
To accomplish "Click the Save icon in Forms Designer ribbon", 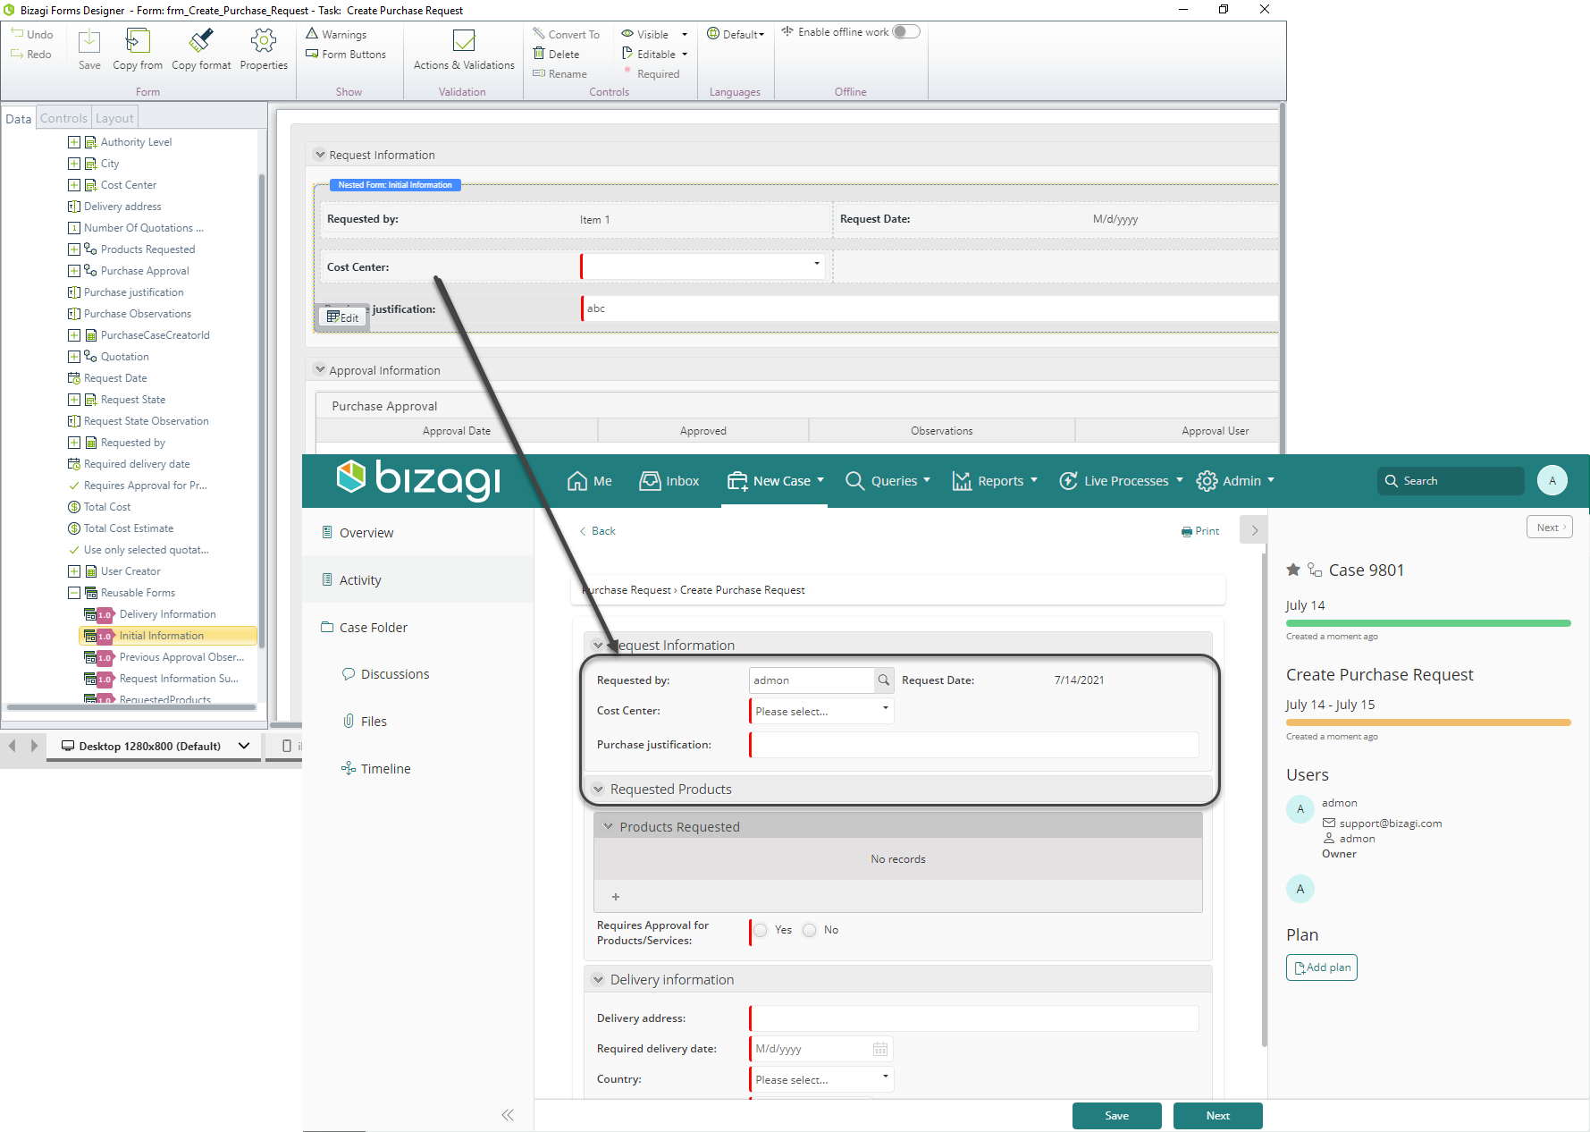I will point(89,41).
